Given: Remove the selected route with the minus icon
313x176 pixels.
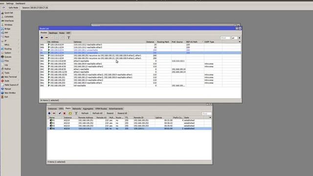Looking at the screenshot, I should [46, 38].
